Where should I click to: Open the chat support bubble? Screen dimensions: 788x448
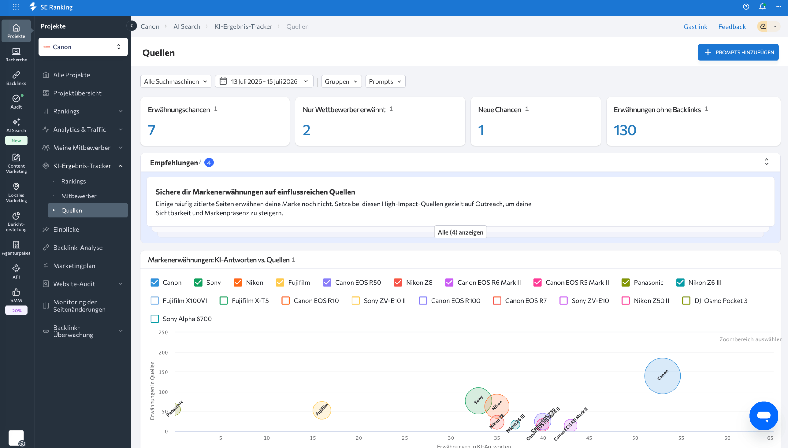763,416
